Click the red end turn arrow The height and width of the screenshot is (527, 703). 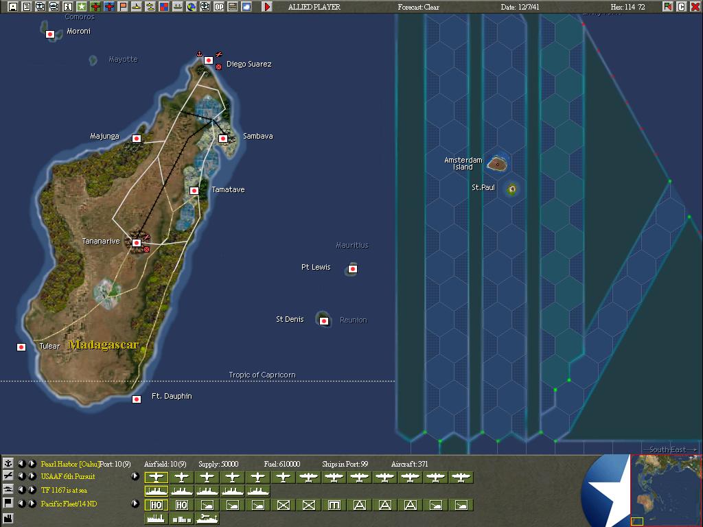(267, 7)
